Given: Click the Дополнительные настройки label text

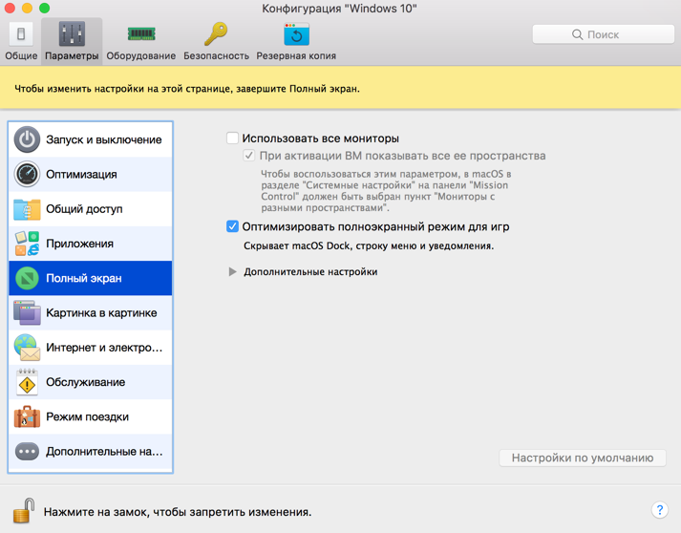Looking at the screenshot, I should pos(310,272).
